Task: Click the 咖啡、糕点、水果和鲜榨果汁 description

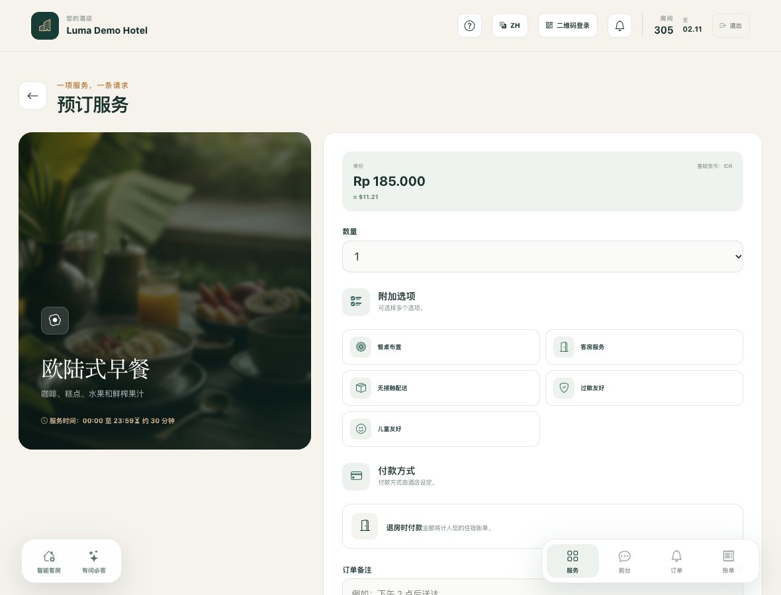Action: pos(92,394)
